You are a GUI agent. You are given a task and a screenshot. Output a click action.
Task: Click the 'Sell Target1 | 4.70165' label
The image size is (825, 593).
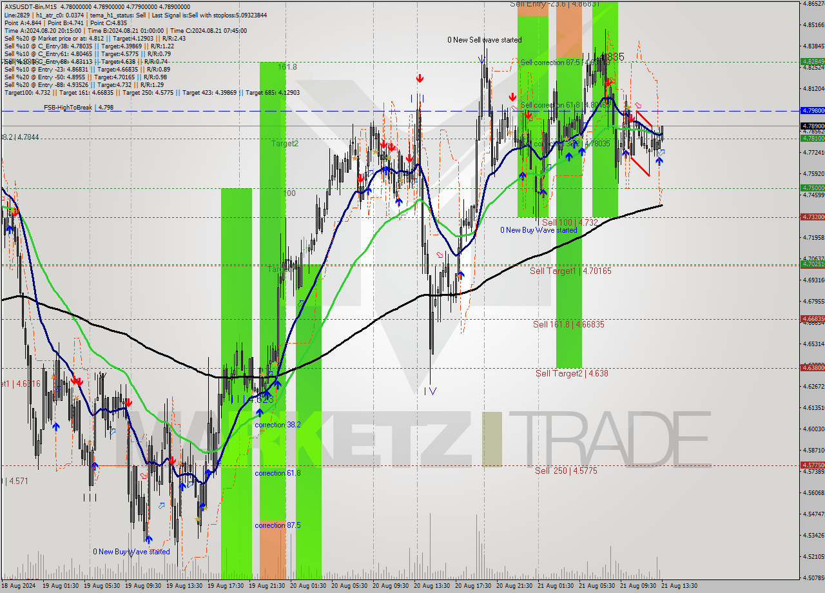(570, 271)
